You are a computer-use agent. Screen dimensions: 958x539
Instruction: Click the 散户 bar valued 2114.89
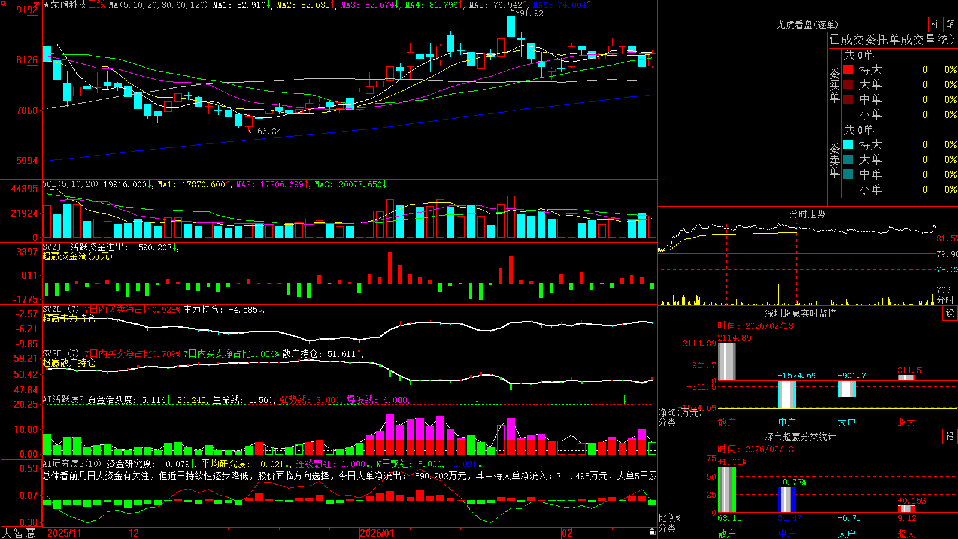727,361
